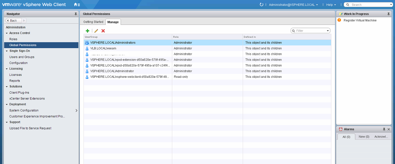This screenshot has height=164, width=395.
Task: Open the Administrator@VSPHERE.LOCAL user dropdown
Action: tap(294, 5)
